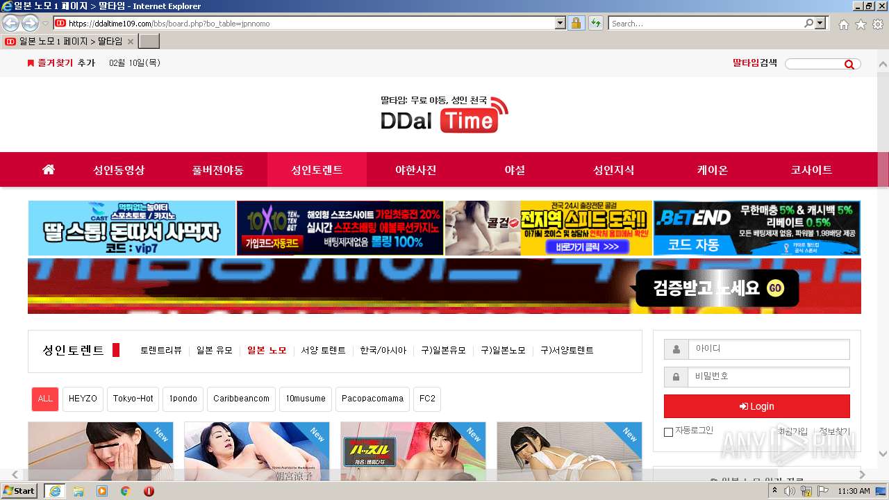The image size is (889, 500).
Task: Open the 일본 노모 sub-board
Action: 267,351
